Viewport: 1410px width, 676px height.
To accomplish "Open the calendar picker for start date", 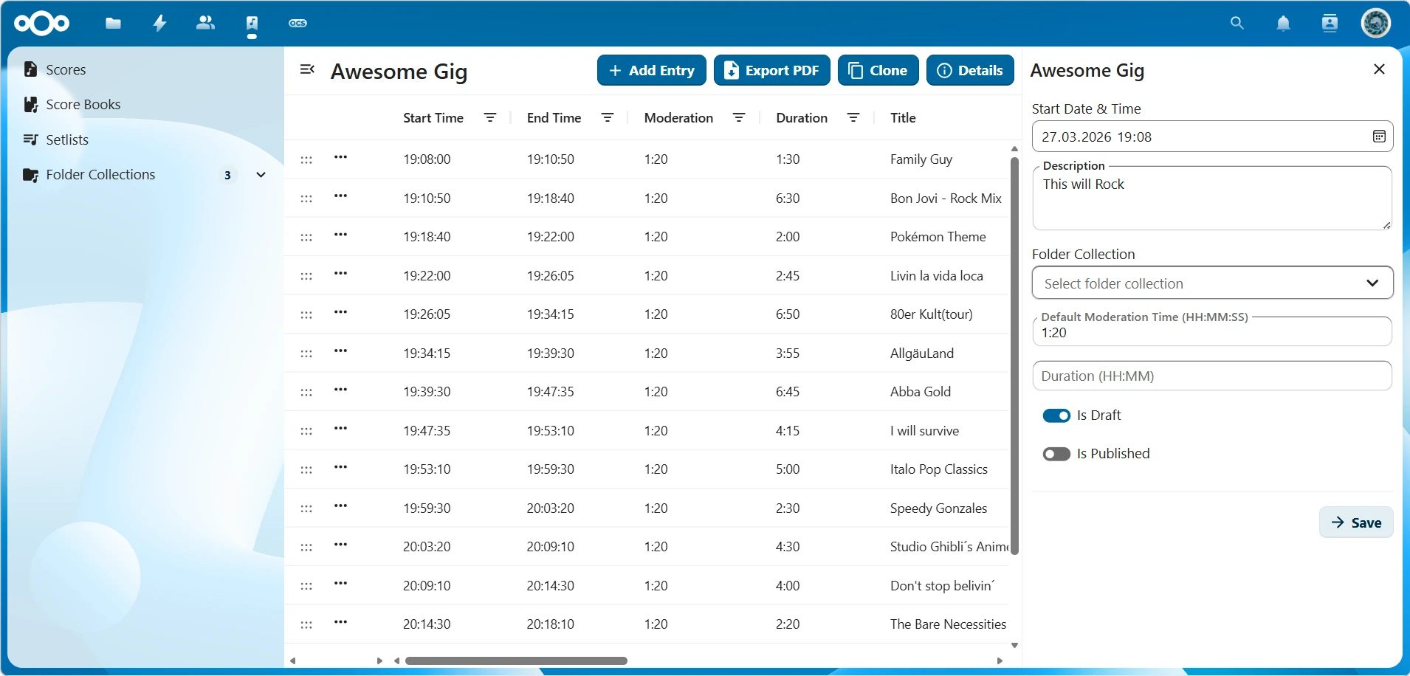I will (x=1379, y=137).
